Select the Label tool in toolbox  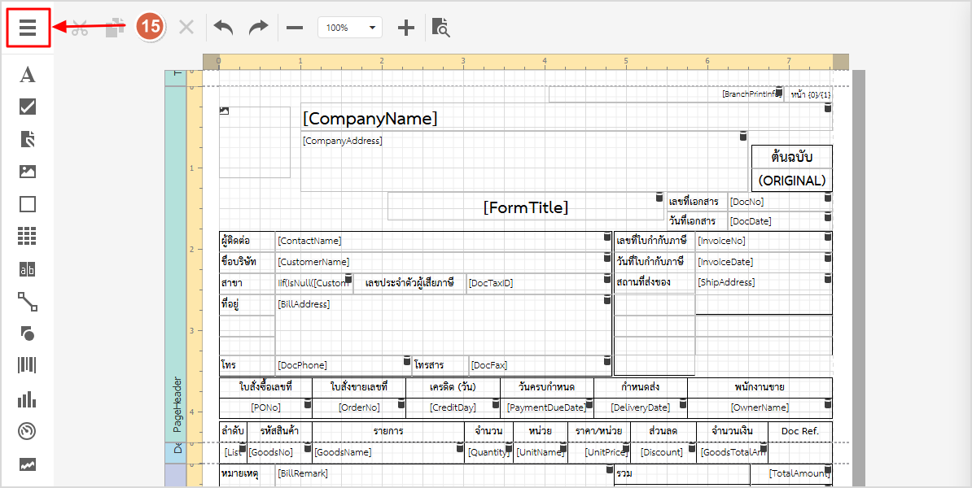(x=28, y=75)
